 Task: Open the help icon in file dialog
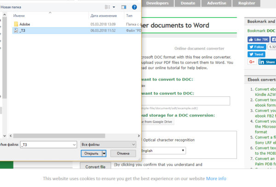click(134, 7)
